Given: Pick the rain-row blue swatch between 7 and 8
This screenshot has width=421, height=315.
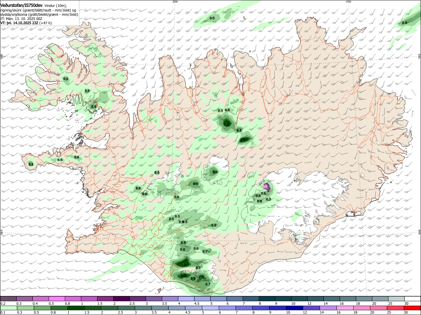Looking at the screenshot, I should point(244,308).
